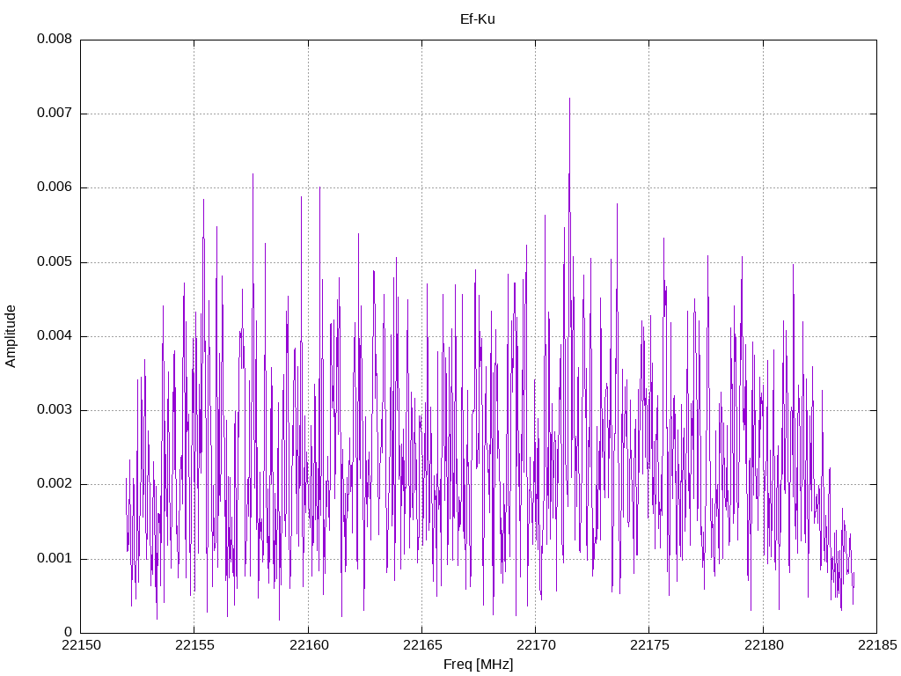The height and width of the screenshot is (676, 901).
Task: Click the x-axis tick label 22175
Action: [650, 645]
